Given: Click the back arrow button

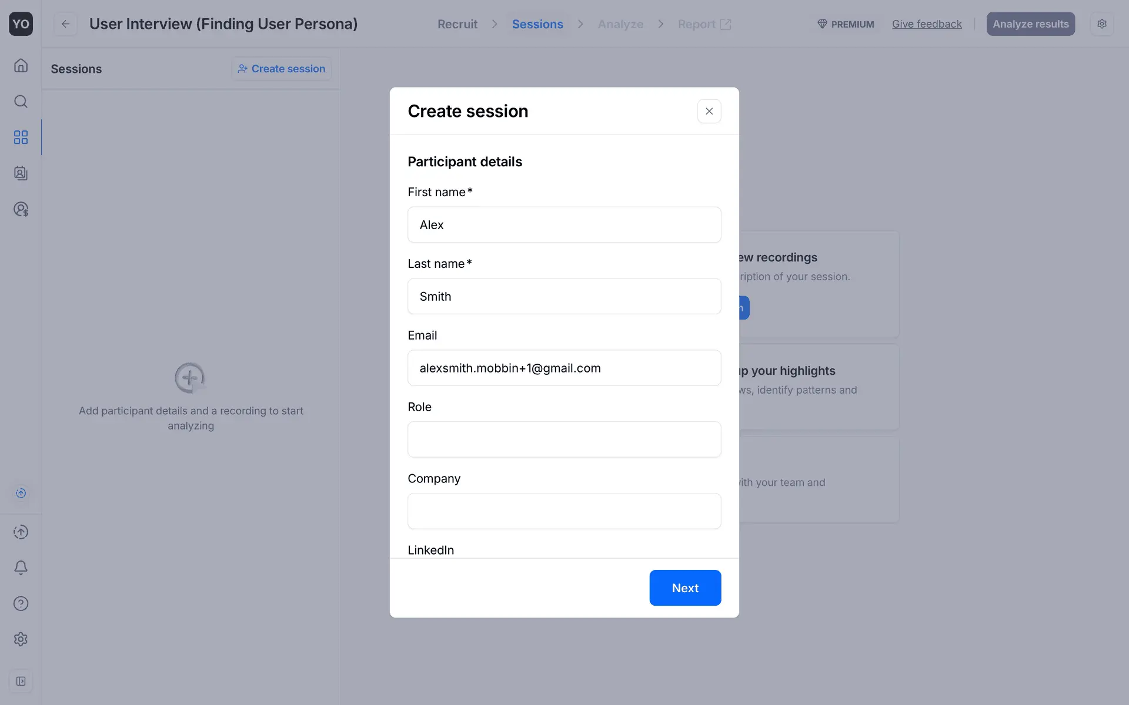Looking at the screenshot, I should tap(65, 24).
